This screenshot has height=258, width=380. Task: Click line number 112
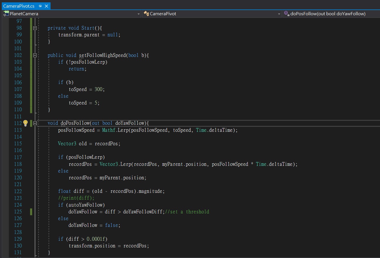click(18, 123)
